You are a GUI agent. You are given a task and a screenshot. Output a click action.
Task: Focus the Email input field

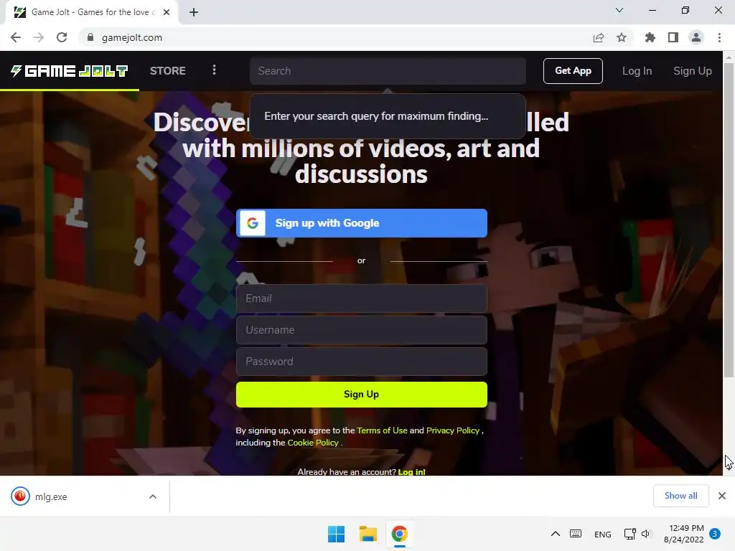click(362, 298)
